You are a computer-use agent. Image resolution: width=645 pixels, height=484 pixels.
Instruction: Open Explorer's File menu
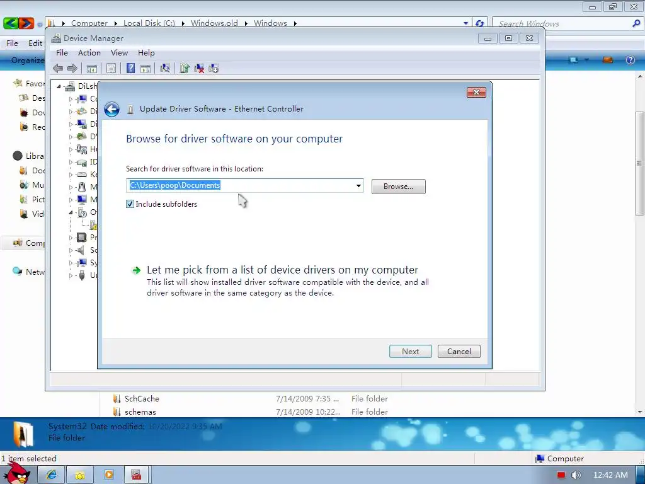[x=12, y=43]
